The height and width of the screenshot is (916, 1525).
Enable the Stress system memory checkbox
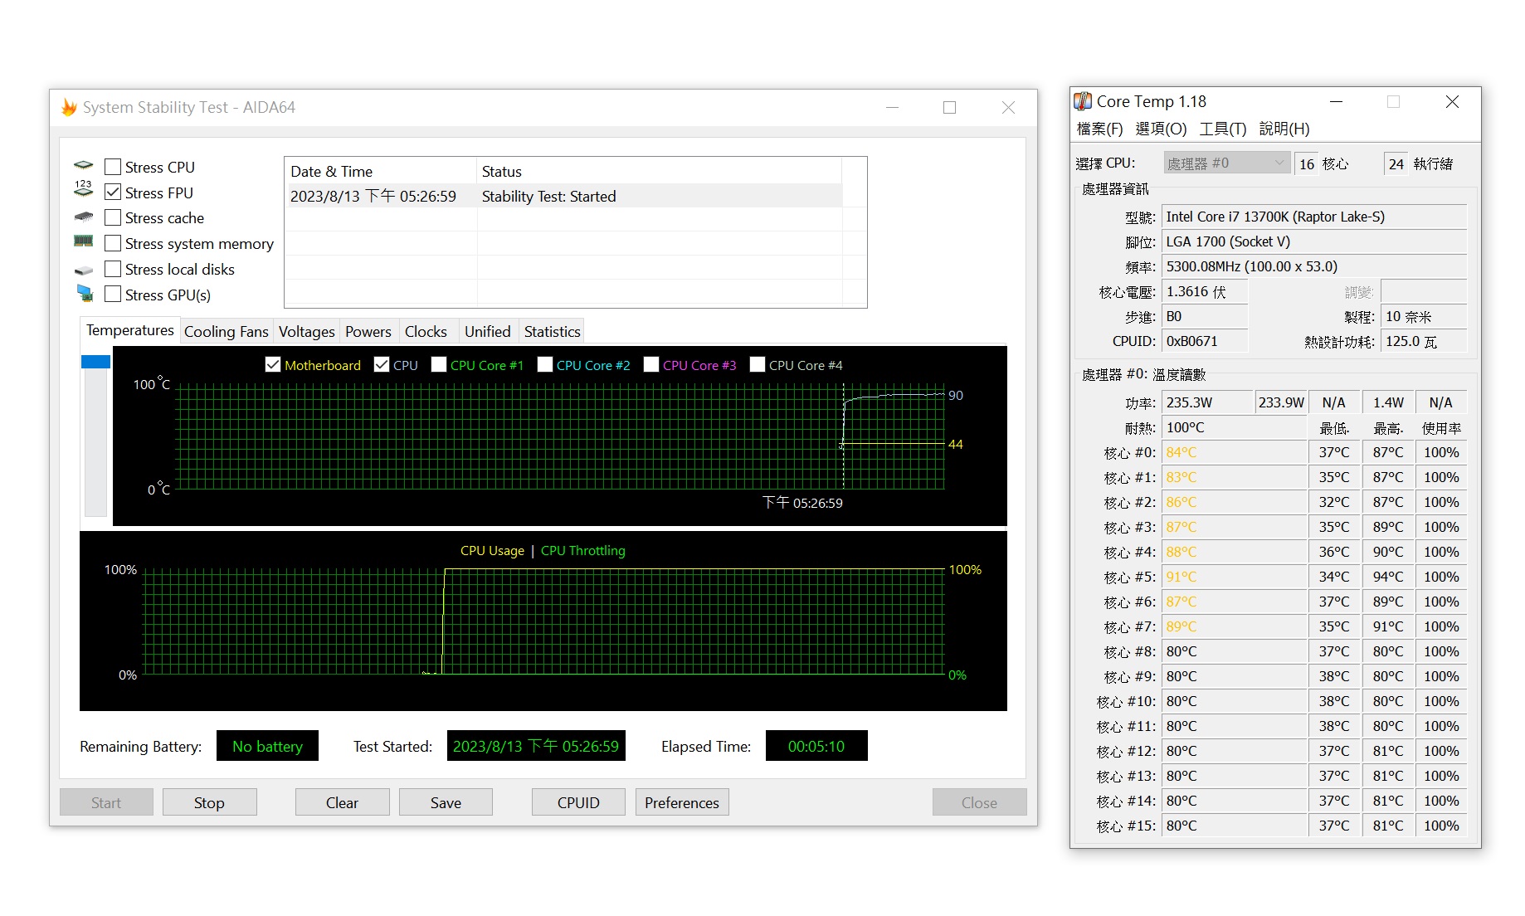coord(113,243)
